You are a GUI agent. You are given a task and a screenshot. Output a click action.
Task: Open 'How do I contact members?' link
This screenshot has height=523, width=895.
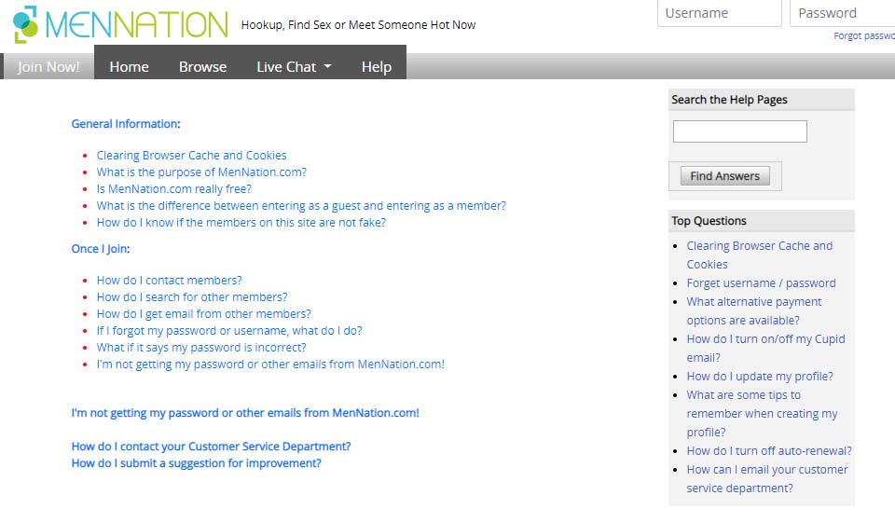click(x=169, y=281)
